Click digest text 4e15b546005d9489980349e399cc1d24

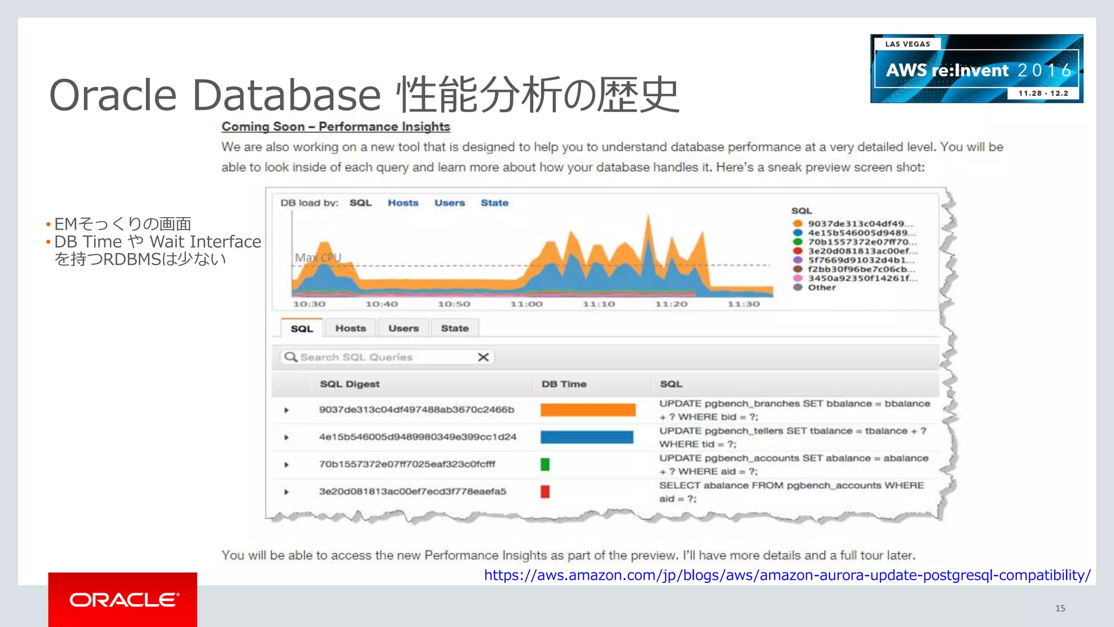(x=418, y=437)
